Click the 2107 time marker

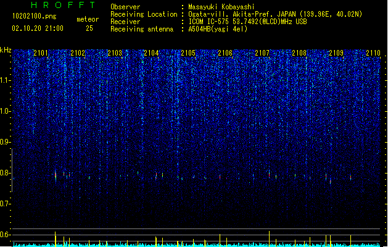262,53
